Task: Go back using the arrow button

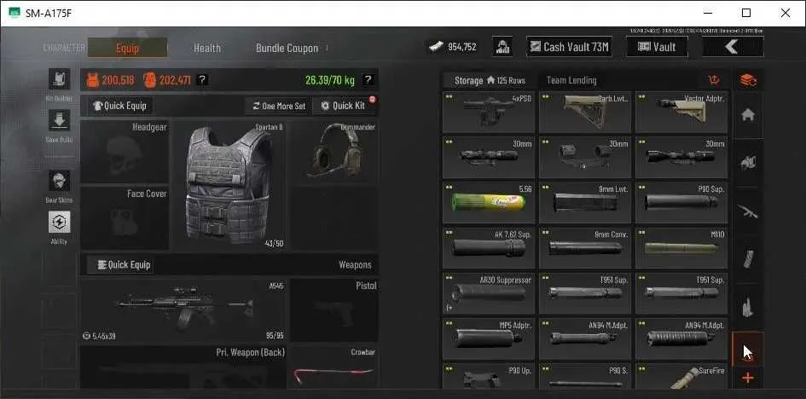Action: click(x=733, y=47)
